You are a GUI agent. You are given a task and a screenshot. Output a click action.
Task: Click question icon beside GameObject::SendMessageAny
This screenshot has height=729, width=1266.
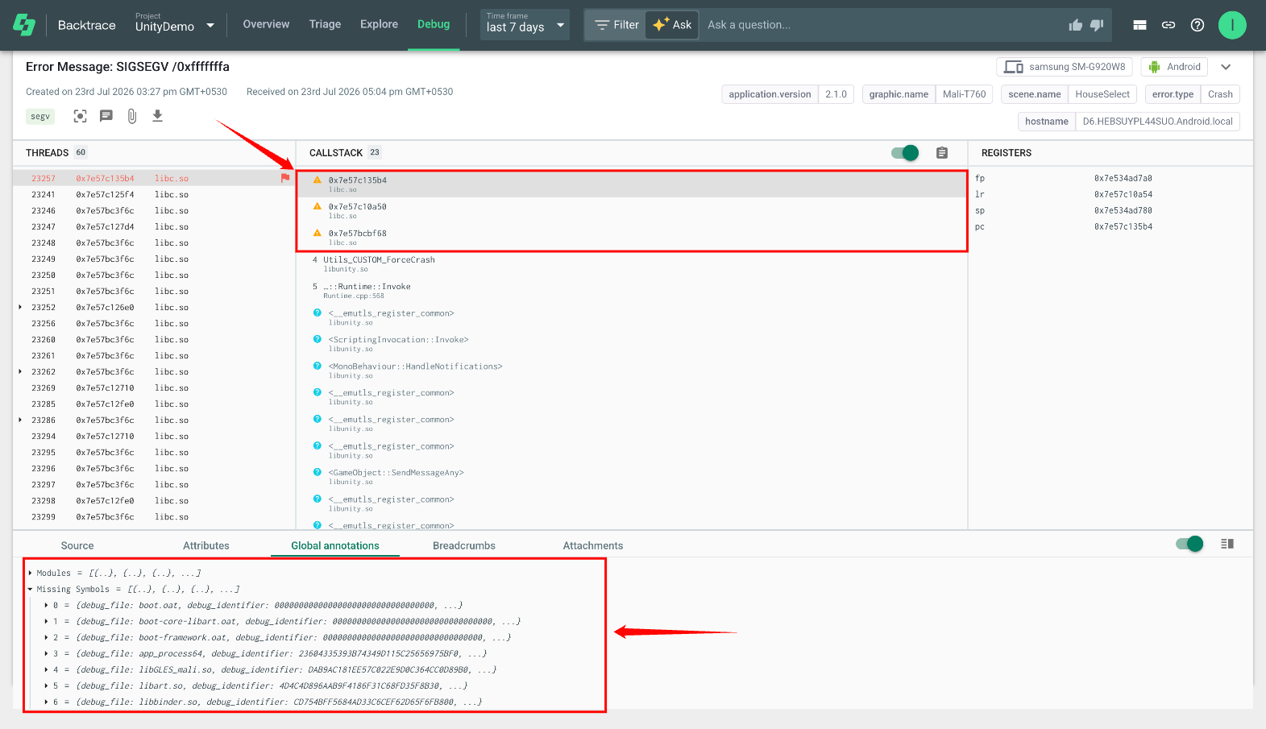coord(318,472)
